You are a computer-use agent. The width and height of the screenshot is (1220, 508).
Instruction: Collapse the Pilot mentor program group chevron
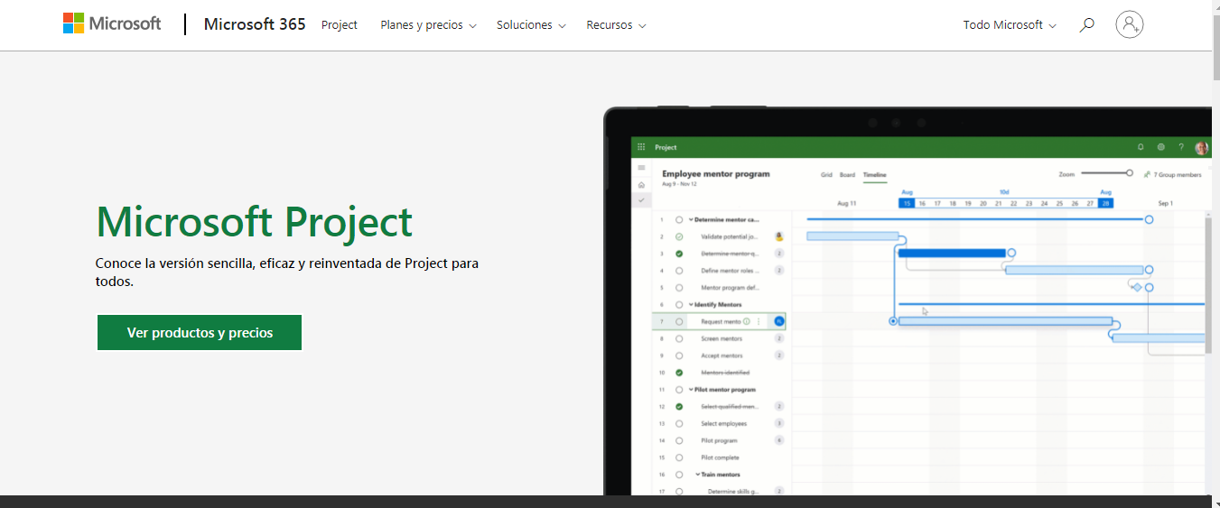pos(691,390)
